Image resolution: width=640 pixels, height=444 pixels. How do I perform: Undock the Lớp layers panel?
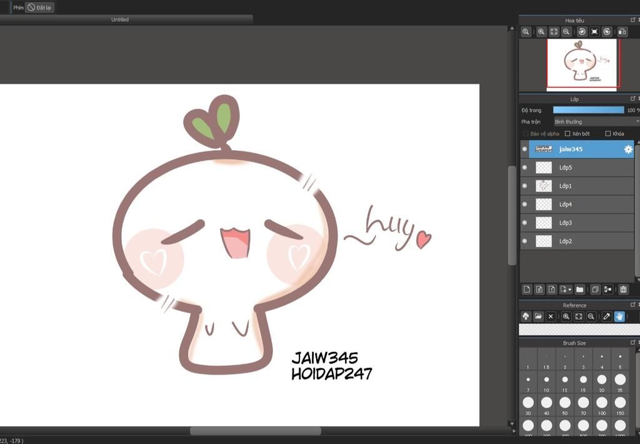click(633, 98)
